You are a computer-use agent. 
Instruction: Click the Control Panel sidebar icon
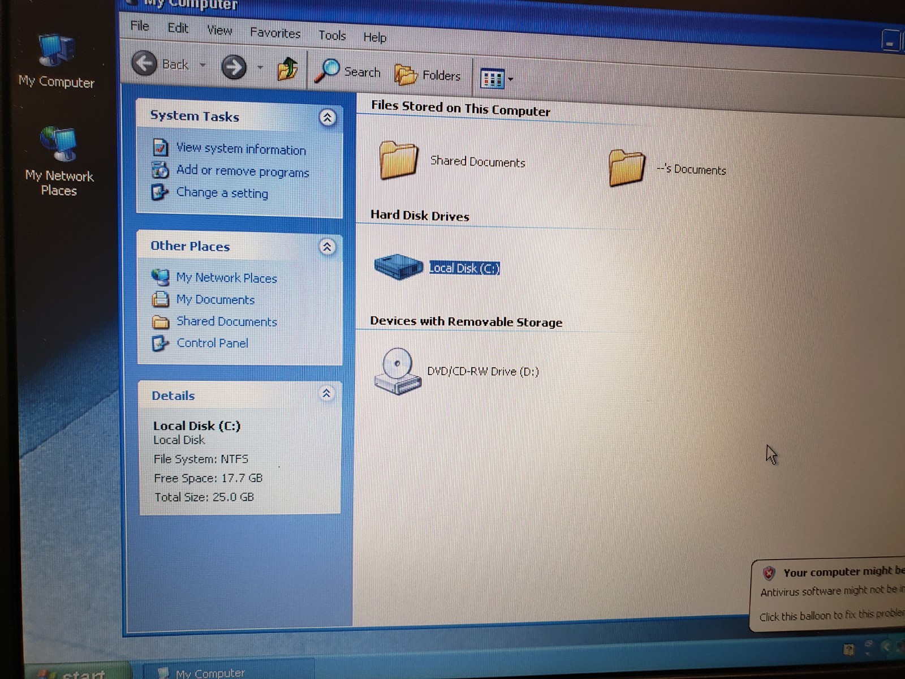point(160,343)
